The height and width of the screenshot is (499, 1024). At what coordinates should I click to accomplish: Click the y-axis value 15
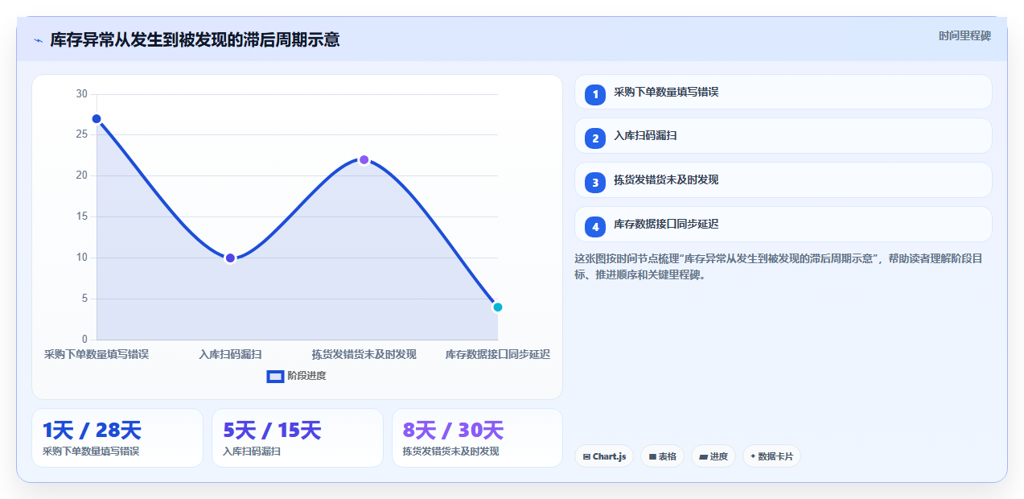pyautogui.click(x=81, y=217)
